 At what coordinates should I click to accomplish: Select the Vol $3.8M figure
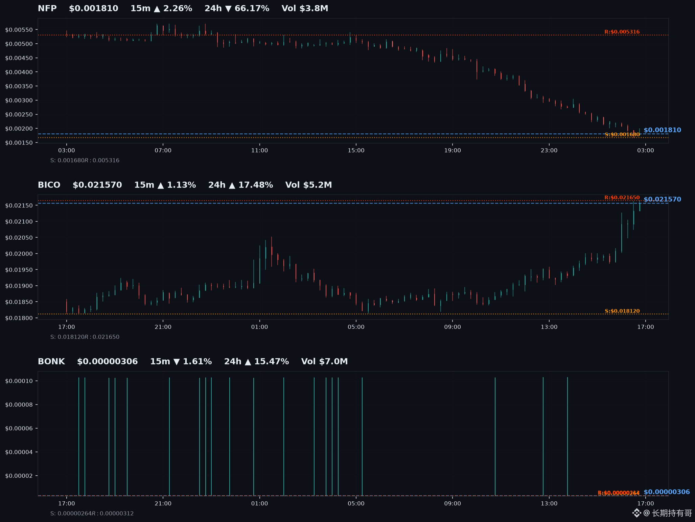pyautogui.click(x=305, y=8)
